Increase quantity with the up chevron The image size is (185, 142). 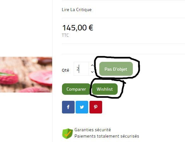pyautogui.click(x=92, y=65)
